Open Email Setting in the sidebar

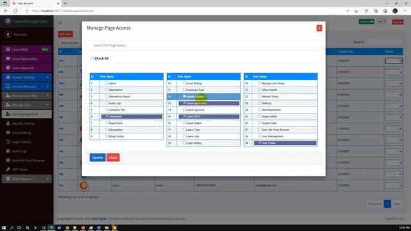(27, 133)
